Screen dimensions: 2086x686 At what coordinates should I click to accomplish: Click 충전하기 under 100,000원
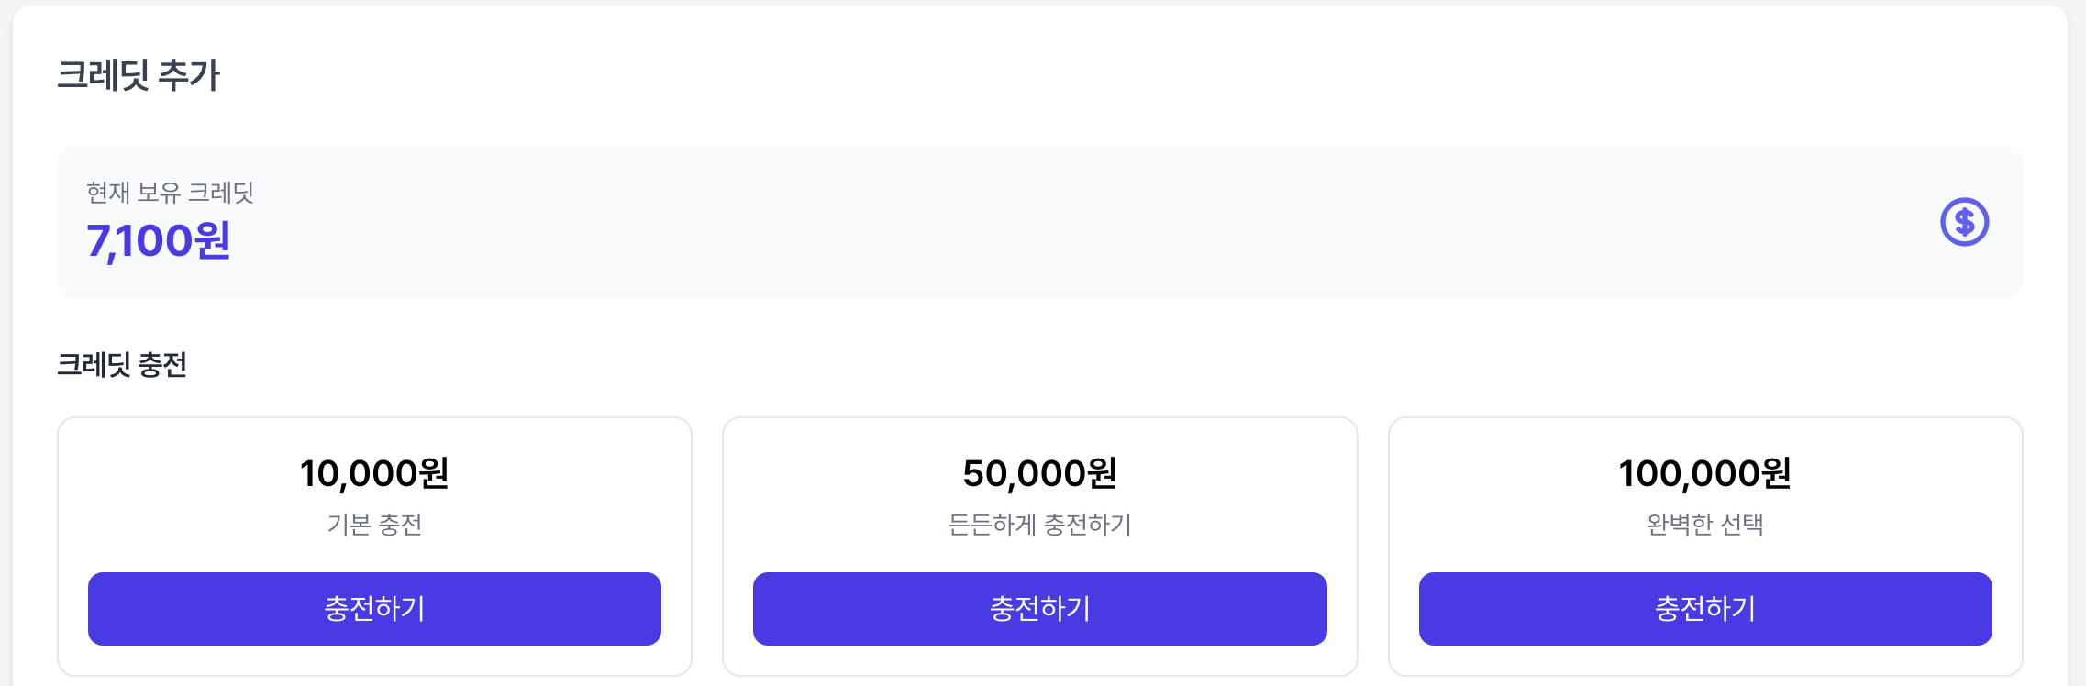point(1705,609)
